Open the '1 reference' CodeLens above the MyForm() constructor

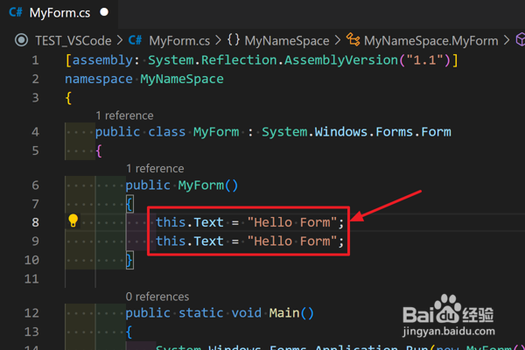click(155, 169)
